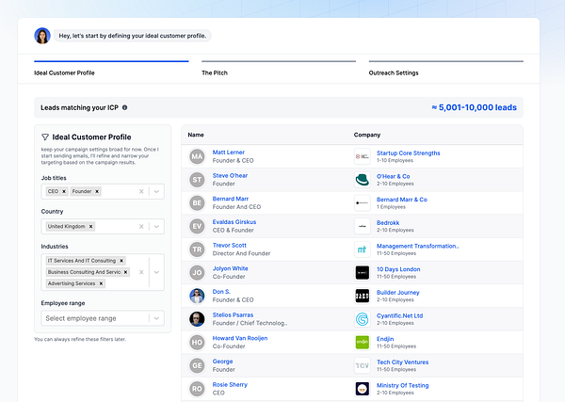The image size is (565, 402).
Task: Click the TR avatar for Trevor Scott
Action: click(x=197, y=249)
